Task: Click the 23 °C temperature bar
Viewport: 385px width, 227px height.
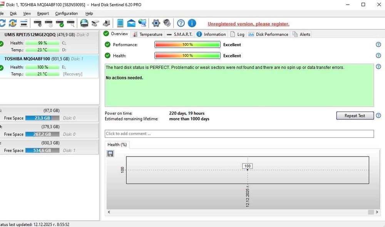Action: coord(42,50)
